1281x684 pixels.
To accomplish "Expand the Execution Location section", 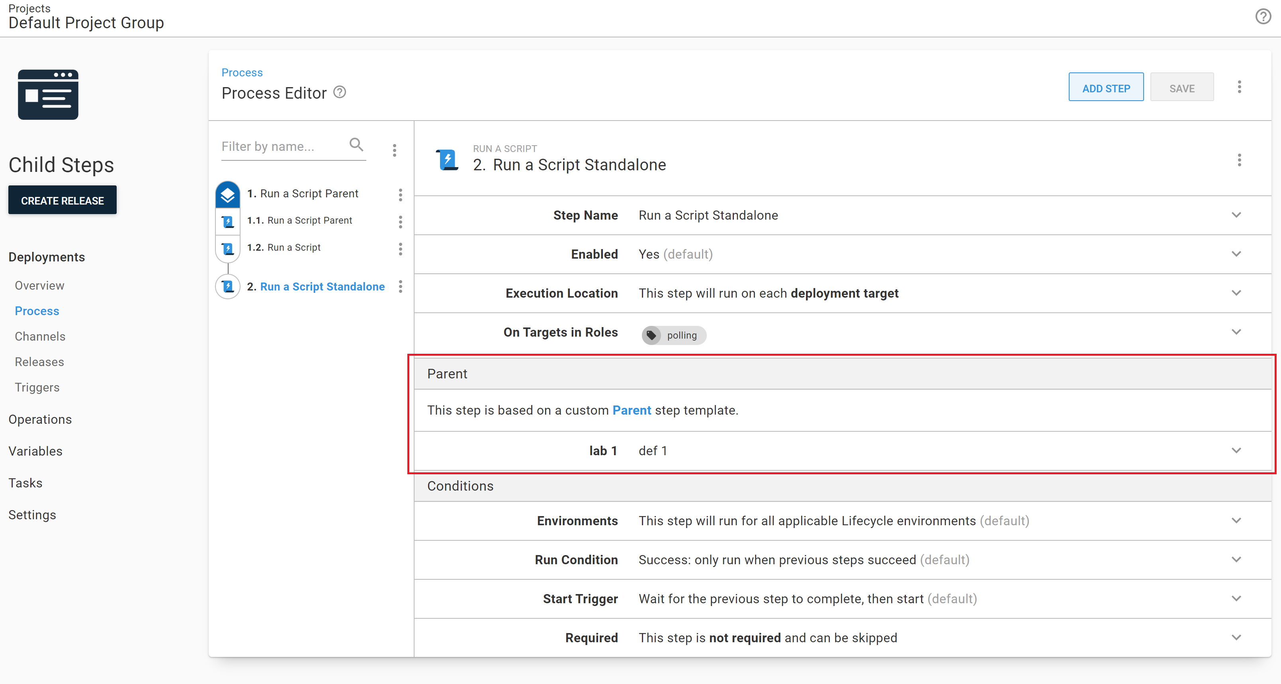I will tap(1237, 293).
